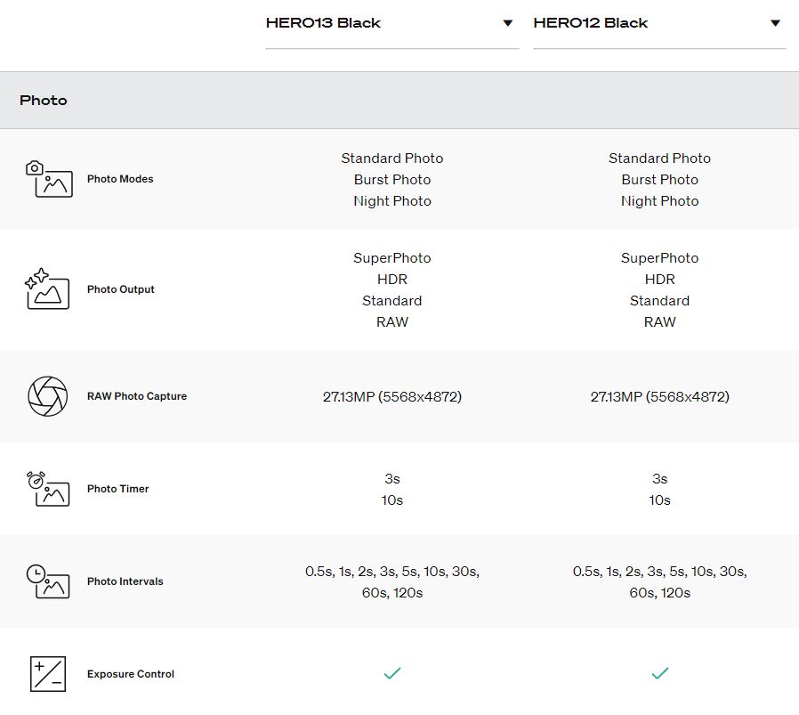Click HERO12 27.13MP (5568x4872) value
Image resolution: width=799 pixels, height=715 pixels.
click(x=660, y=397)
